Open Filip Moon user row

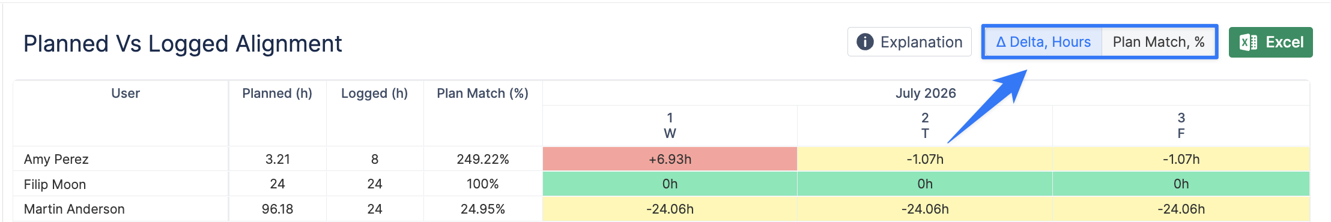coord(55,184)
